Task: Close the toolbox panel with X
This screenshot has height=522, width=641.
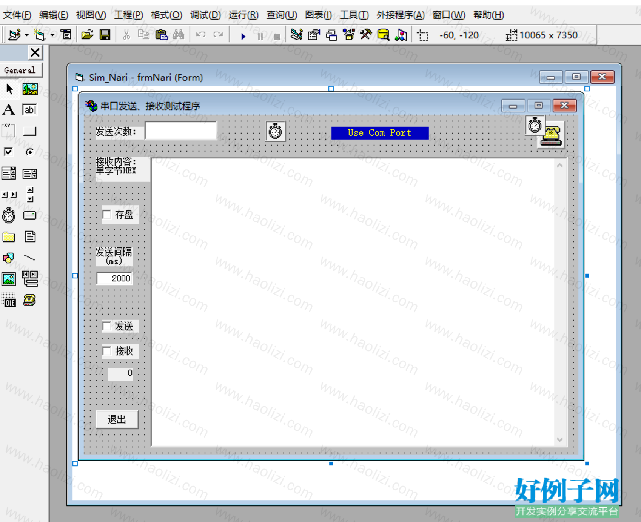Action: tap(35, 52)
